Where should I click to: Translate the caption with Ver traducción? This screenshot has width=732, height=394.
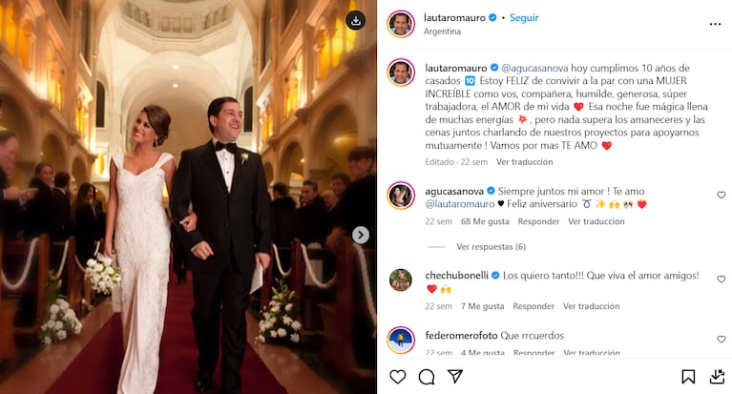[524, 162]
